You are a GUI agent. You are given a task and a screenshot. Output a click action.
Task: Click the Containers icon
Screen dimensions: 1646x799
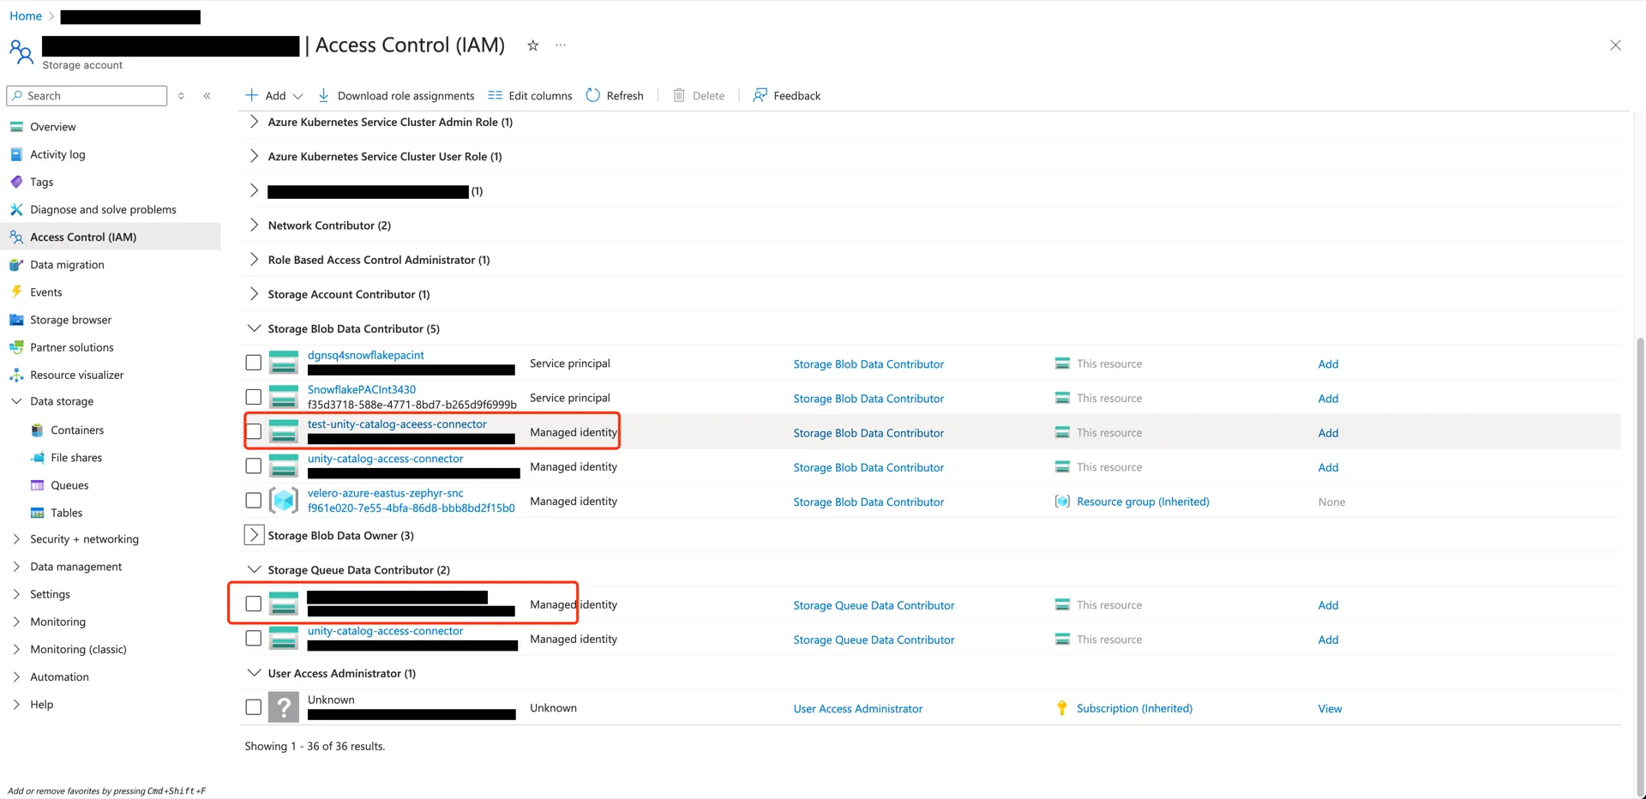(x=37, y=430)
